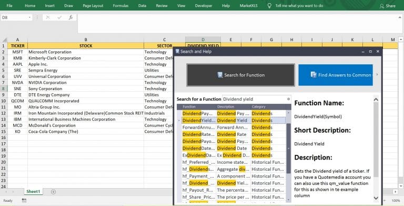Select the Sheet1 worksheet tab
This screenshot has width=404, height=206.
click(x=33, y=192)
